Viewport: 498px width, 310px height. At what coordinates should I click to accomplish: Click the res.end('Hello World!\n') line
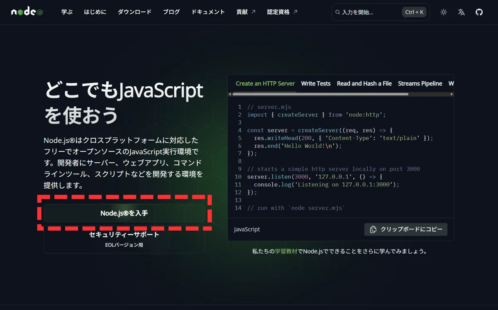(x=298, y=146)
